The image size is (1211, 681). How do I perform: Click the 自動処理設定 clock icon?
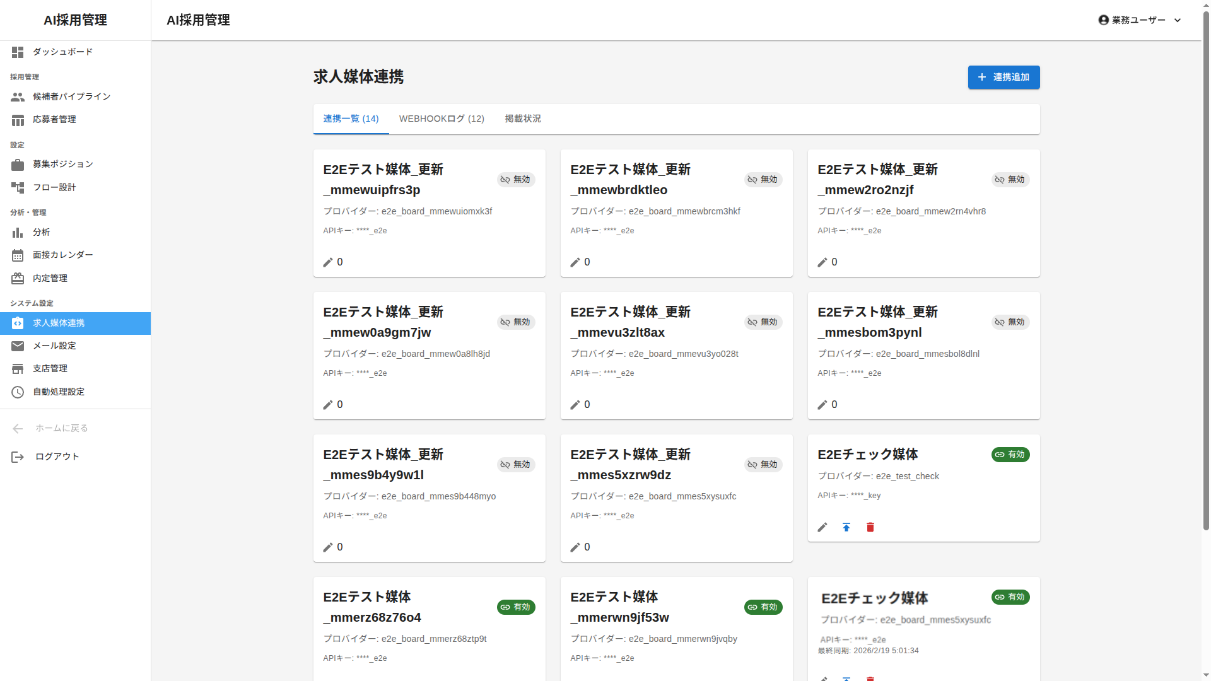pyautogui.click(x=18, y=392)
